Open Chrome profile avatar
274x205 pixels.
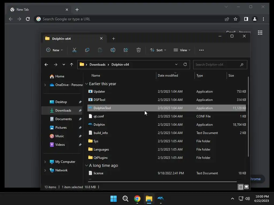point(255,19)
